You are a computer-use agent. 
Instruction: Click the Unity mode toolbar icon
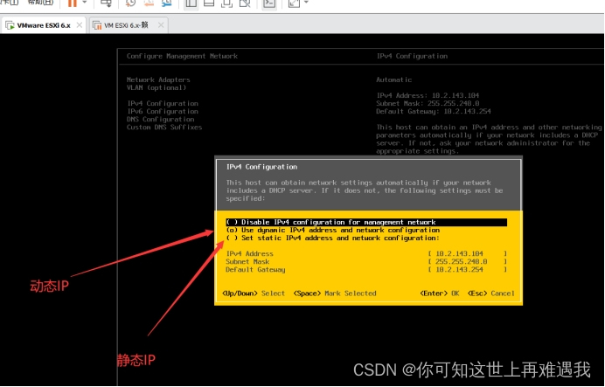pyautogui.click(x=245, y=3)
